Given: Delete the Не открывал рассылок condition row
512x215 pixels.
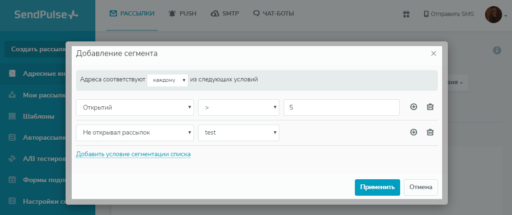Looking at the screenshot, I should pos(430,133).
